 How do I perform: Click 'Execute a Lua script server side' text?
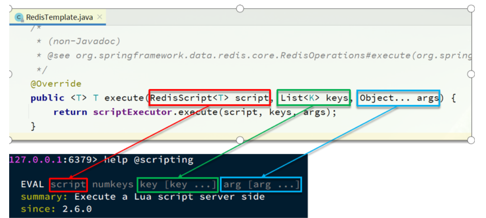(x=169, y=196)
